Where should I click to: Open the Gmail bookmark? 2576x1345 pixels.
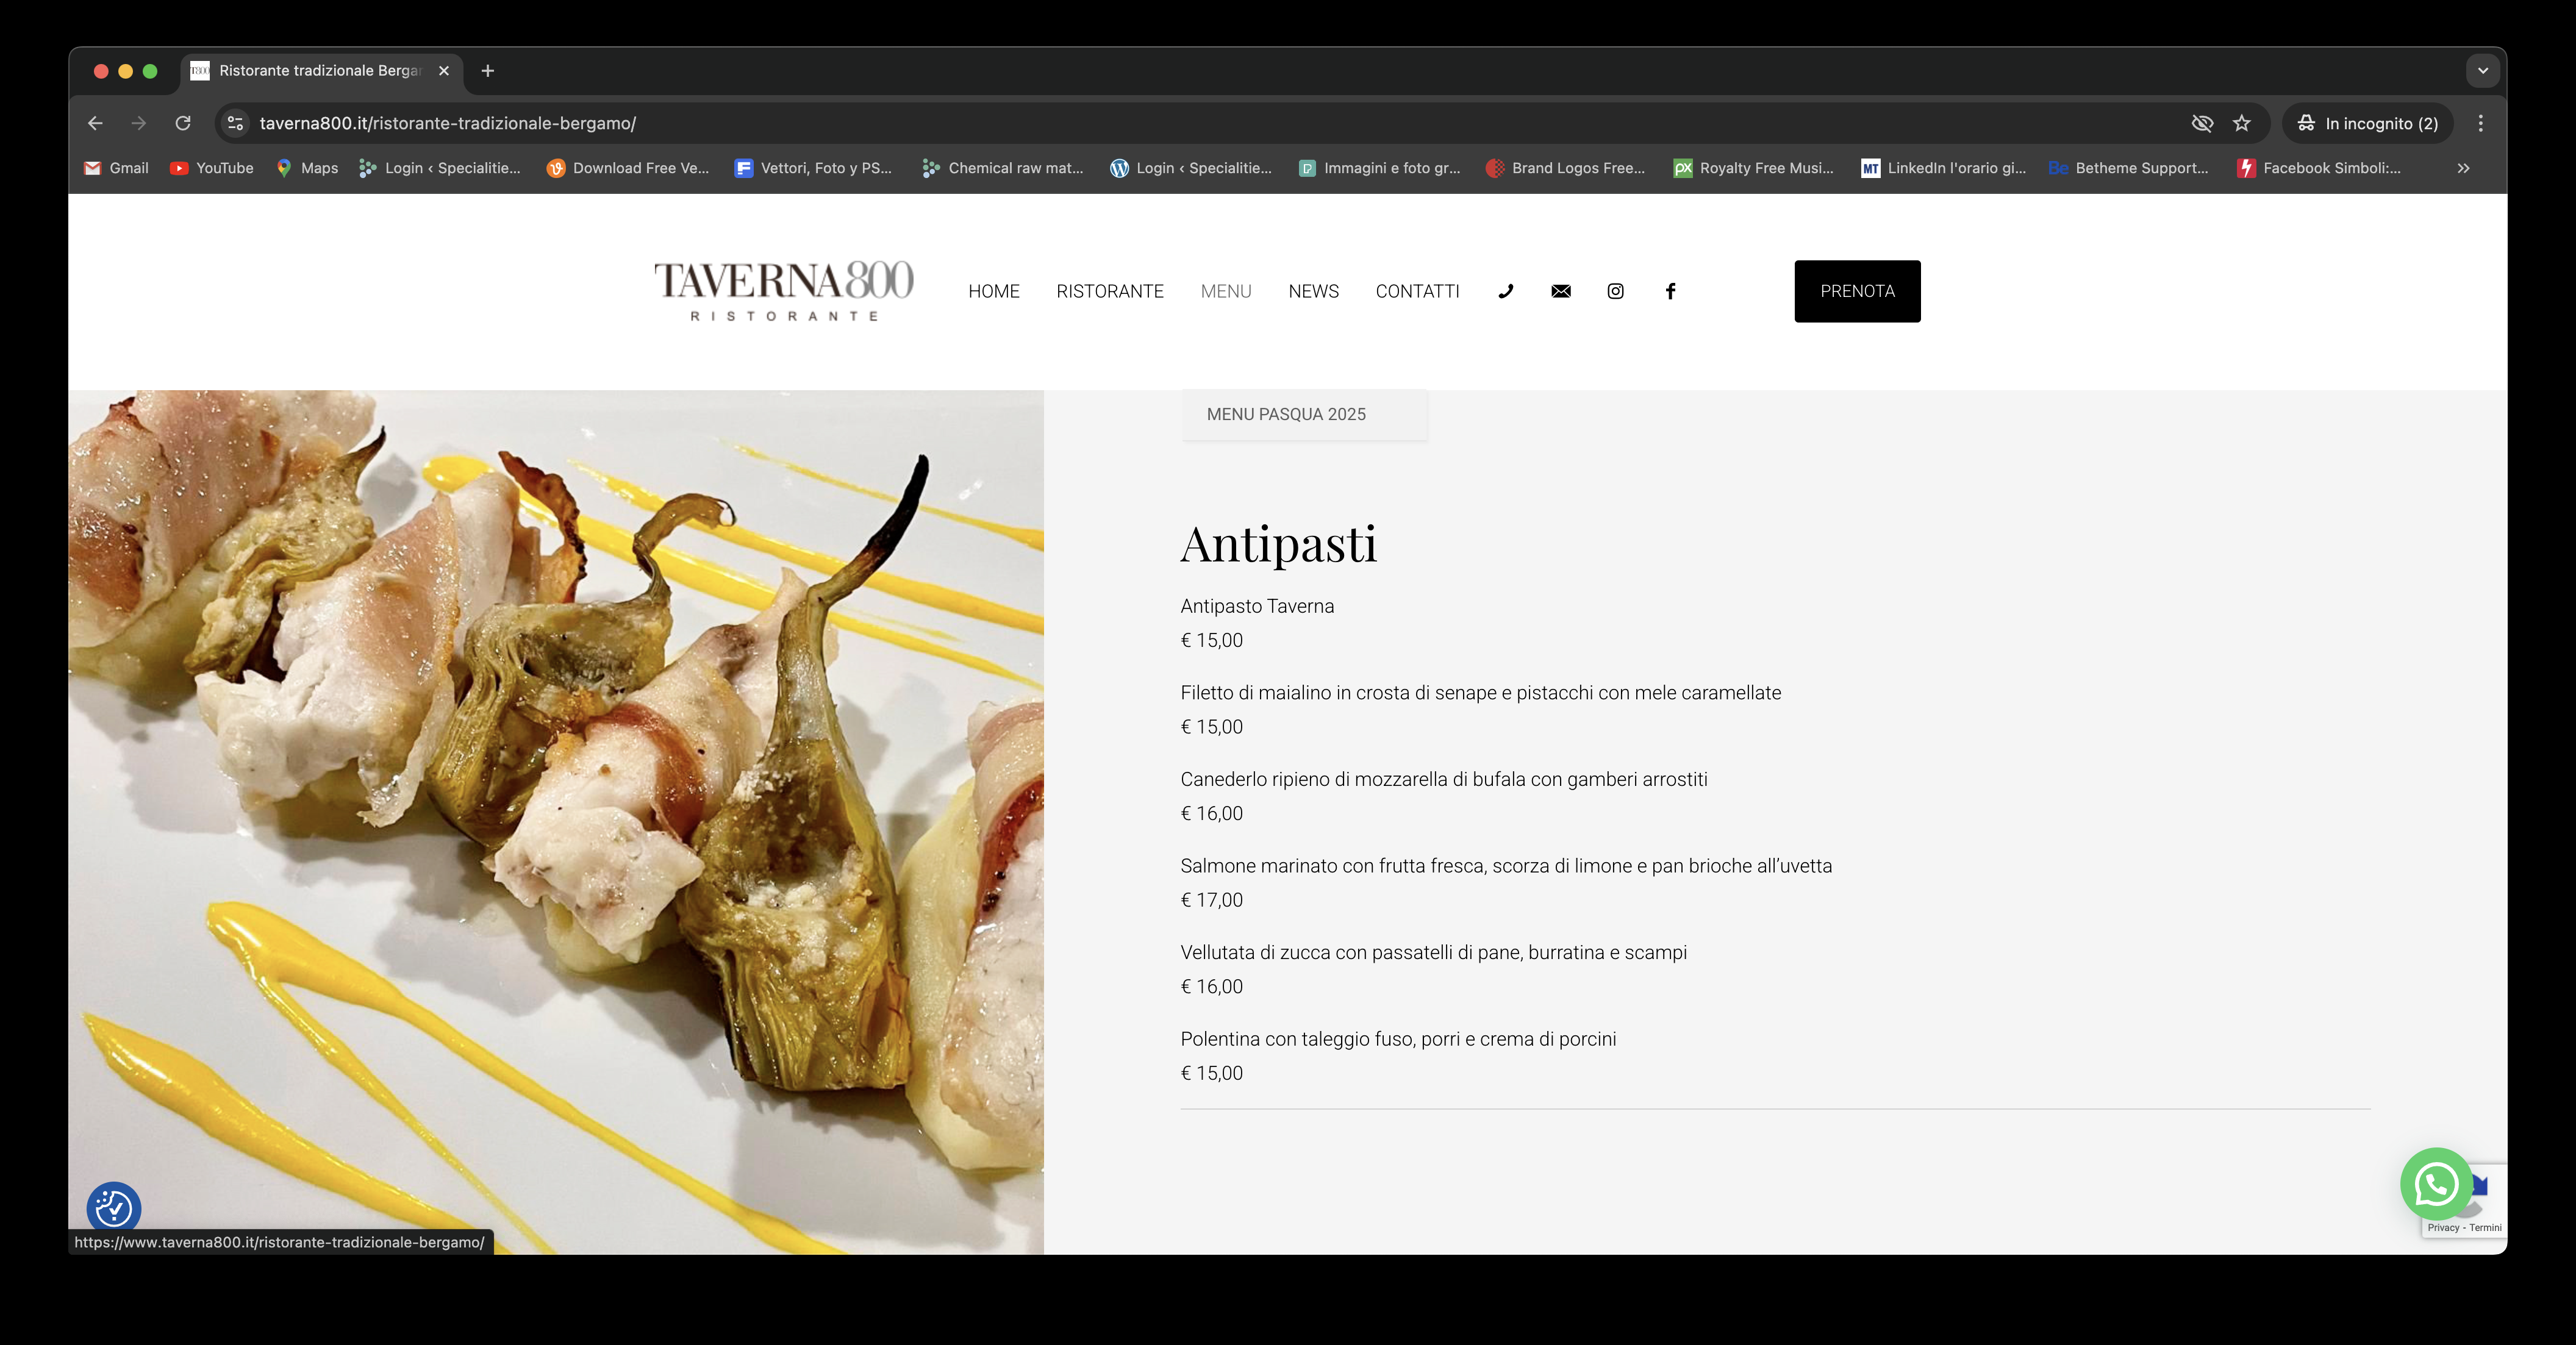(x=117, y=168)
